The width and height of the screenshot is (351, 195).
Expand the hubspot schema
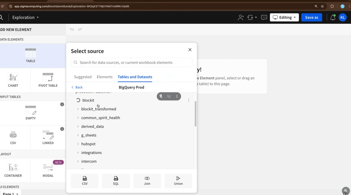pyautogui.click(x=78, y=144)
